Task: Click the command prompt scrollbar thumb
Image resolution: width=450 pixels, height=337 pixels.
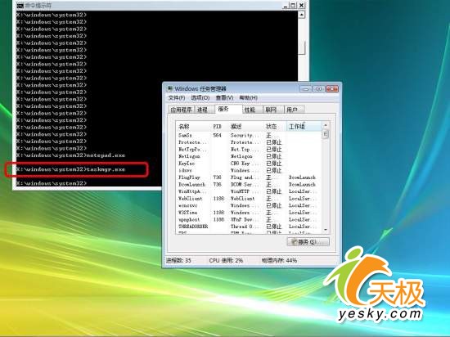Action: [x=301, y=47]
